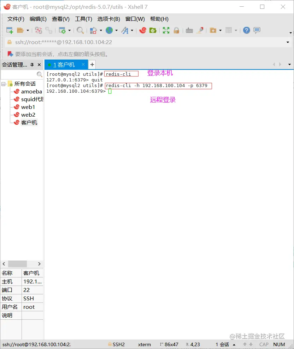
Task: Expand the color scheme dropdown arrow
Action: (101, 30)
